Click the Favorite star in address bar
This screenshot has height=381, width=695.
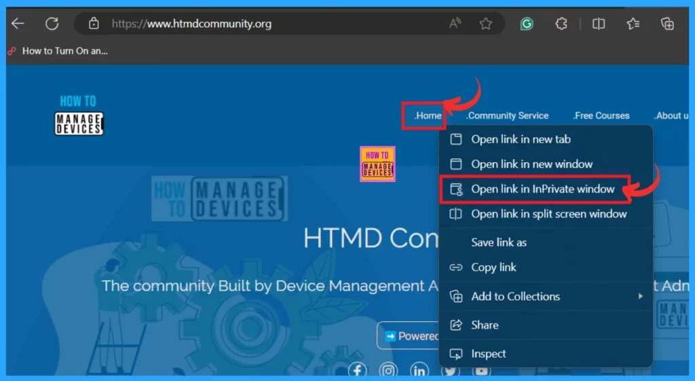point(486,24)
